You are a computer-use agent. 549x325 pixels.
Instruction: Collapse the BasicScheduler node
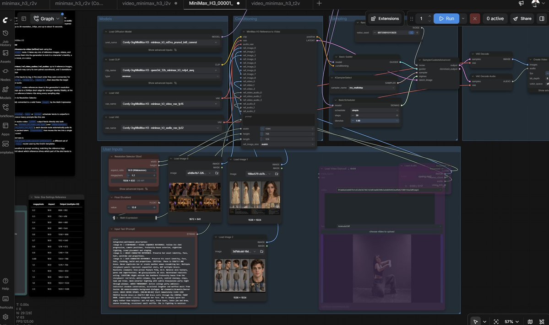pyautogui.click(x=336, y=100)
